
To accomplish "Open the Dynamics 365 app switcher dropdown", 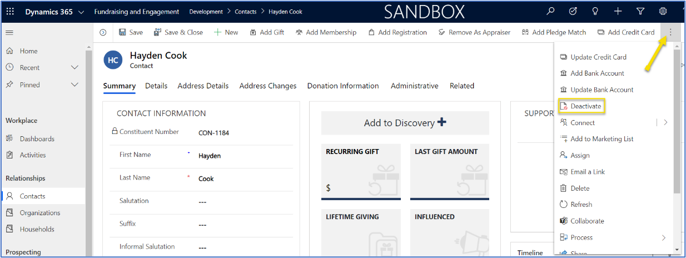I will click(82, 12).
